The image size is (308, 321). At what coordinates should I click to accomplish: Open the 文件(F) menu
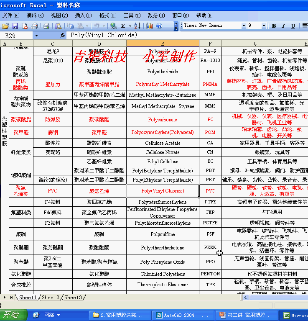pyautogui.click(x=10, y=15)
